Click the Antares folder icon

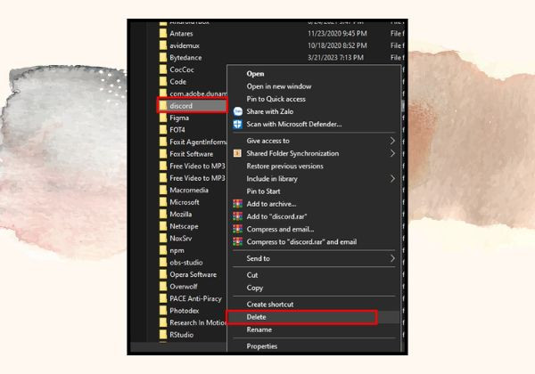coord(163,33)
